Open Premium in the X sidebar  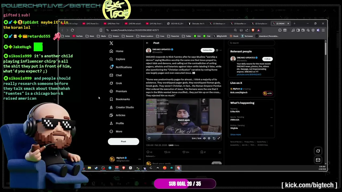(118, 91)
